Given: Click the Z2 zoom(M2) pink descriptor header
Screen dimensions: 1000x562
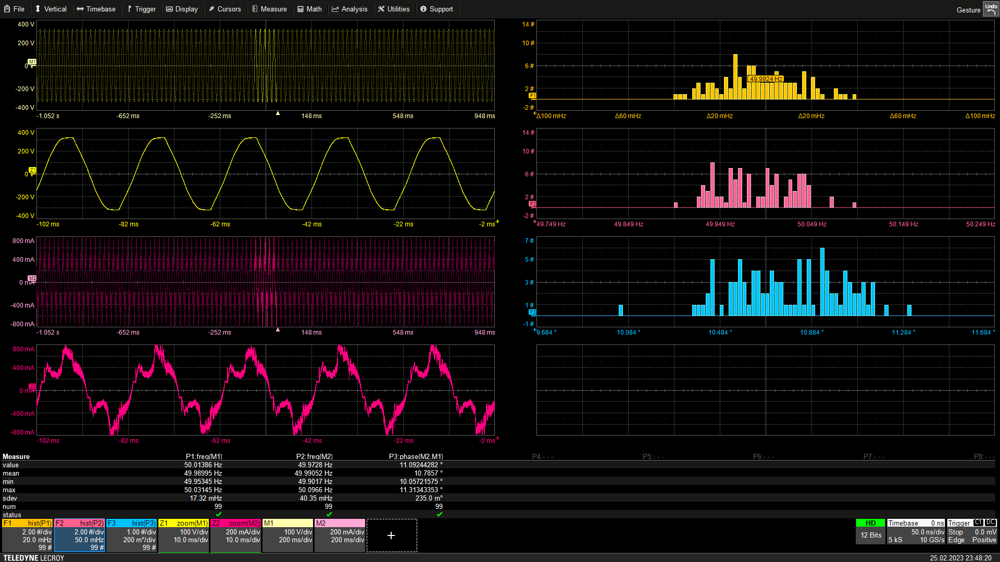Looking at the screenshot, I should coord(235,523).
